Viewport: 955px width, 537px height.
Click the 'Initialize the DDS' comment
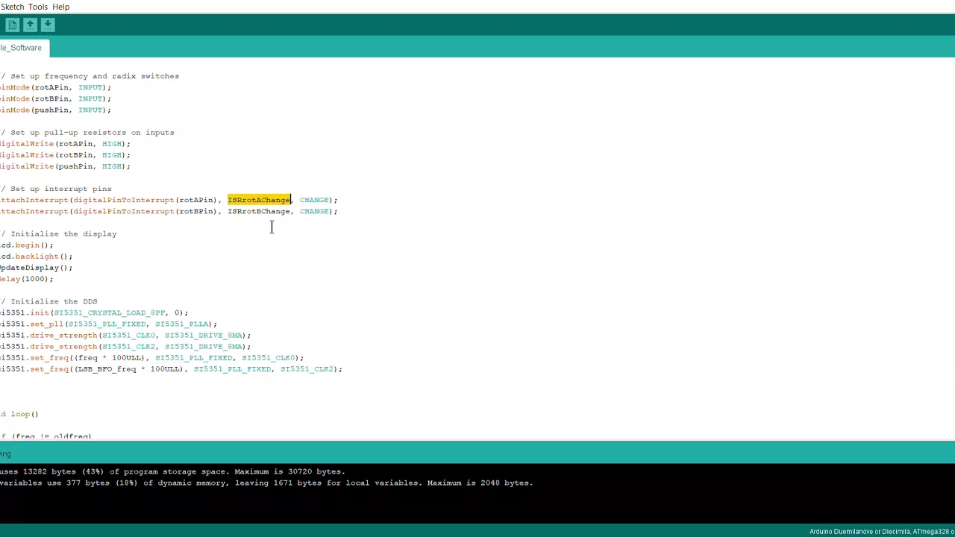(49, 301)
